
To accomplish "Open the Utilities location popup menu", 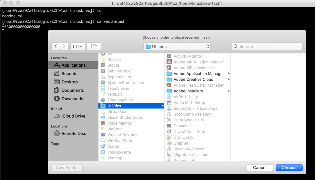I will (177, 46).
